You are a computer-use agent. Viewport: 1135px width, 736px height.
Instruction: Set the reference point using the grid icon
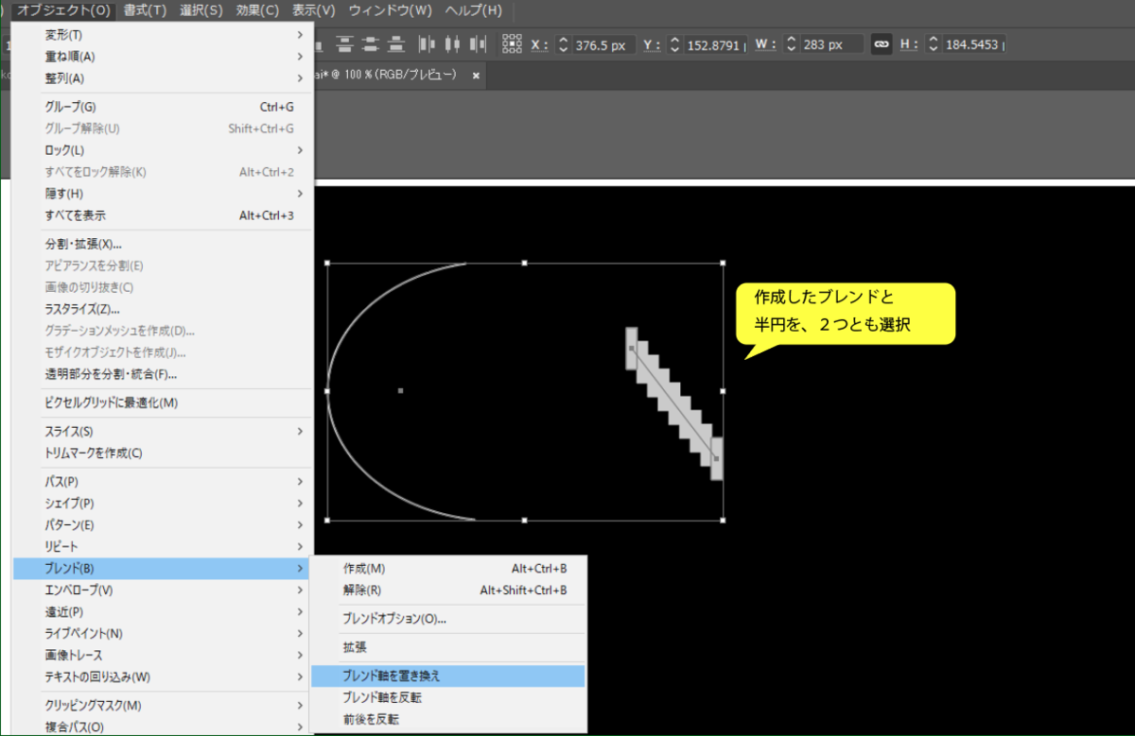(512, 43)
